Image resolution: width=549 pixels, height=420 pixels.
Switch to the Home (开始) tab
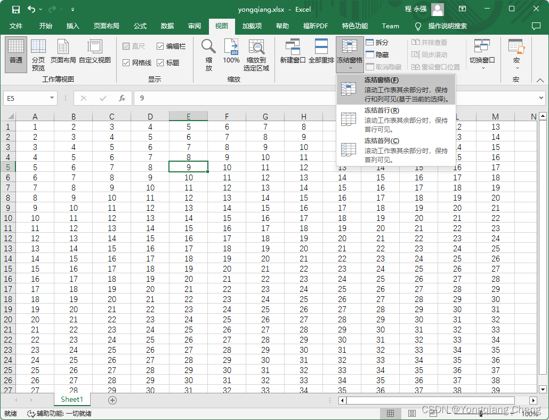click(x=45, y=26)
